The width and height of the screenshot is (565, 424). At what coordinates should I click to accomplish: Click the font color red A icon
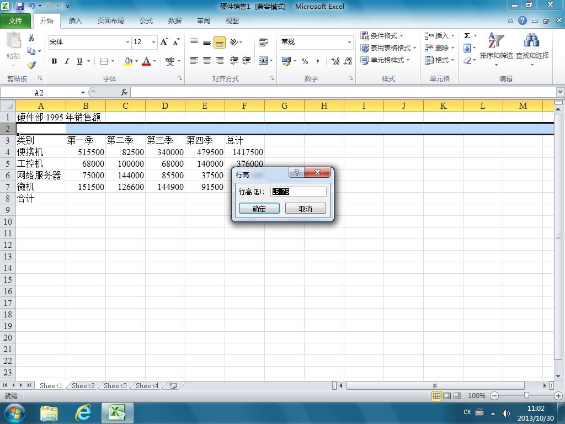click(x=146, y=61)
